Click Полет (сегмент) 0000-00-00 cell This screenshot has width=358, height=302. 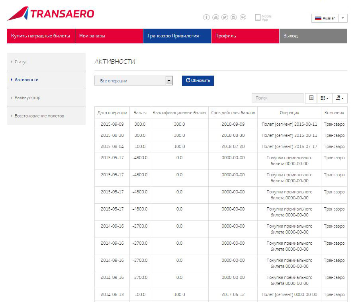pyautogui.click(x=289, y=295)
